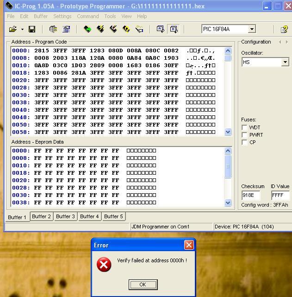
Task: Click OK in the Error dialog
Action: [143, 284]
